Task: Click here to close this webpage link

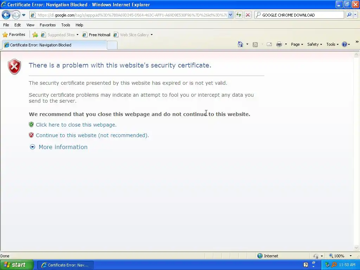Action: click(x=76, y=125)
